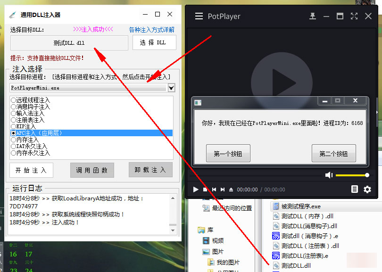Viewport: 382px width, 272px height.
Task: Select file 测试DLL（内存）.dll in Explorer
Action: point(307,216)
